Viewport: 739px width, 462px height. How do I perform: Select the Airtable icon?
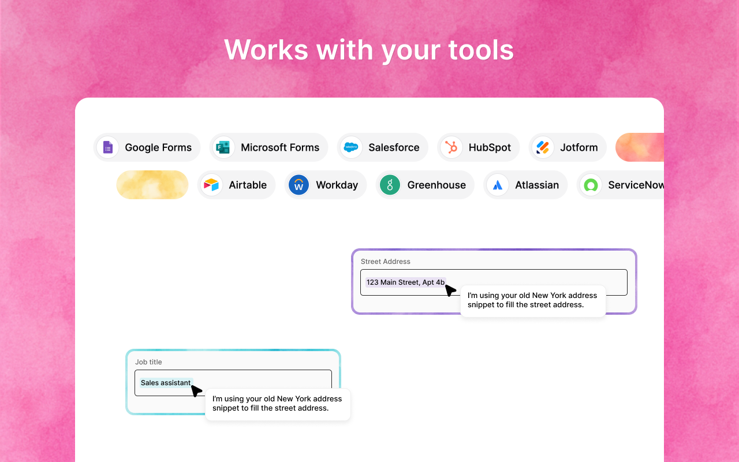click(211, 185)
